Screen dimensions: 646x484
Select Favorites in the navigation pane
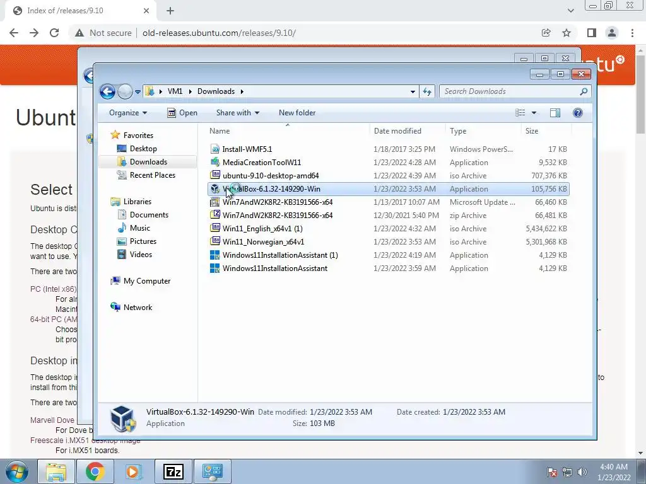[x=138, y=135]
